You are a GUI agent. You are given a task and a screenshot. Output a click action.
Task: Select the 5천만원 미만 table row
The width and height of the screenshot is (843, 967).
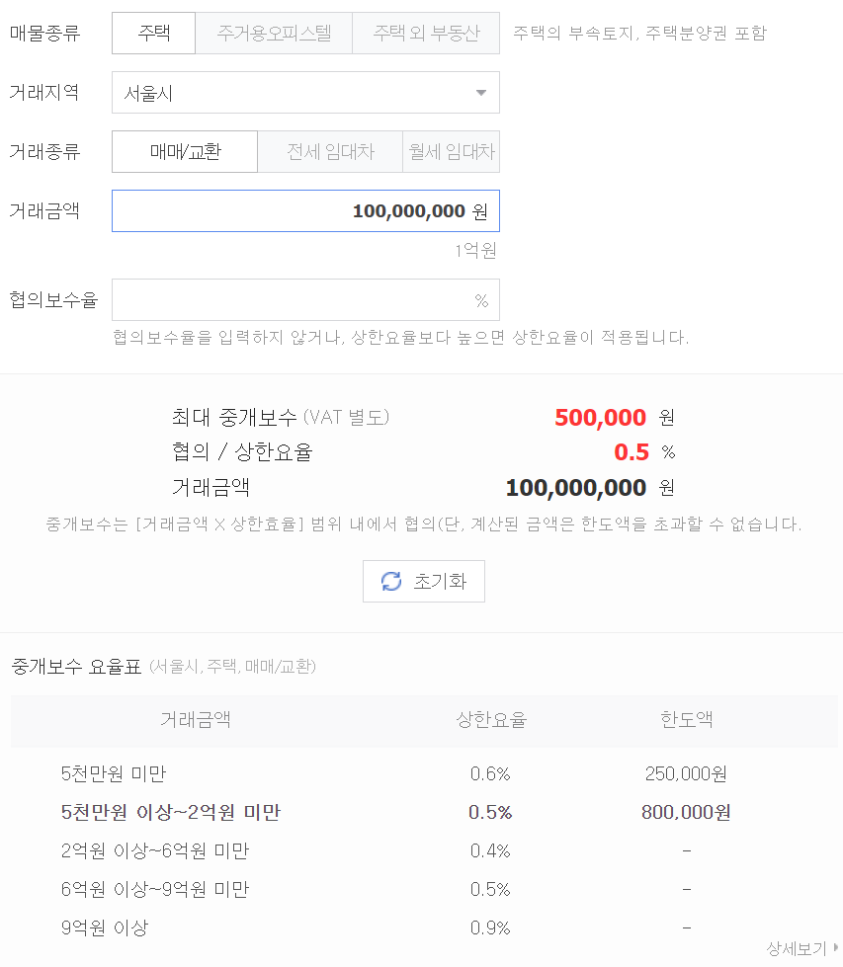(424, 773)
